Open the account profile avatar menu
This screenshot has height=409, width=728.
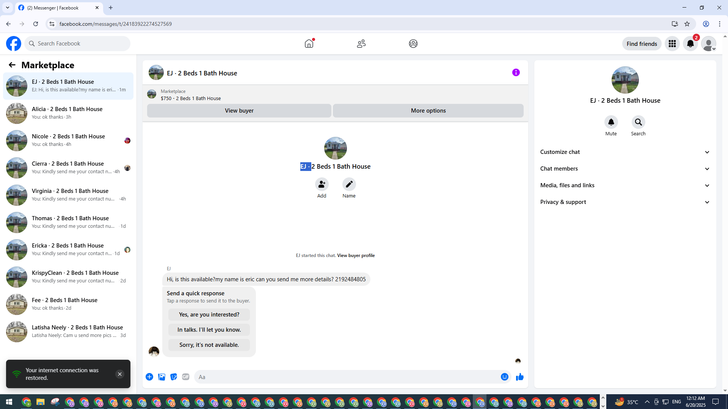point(709,44)
